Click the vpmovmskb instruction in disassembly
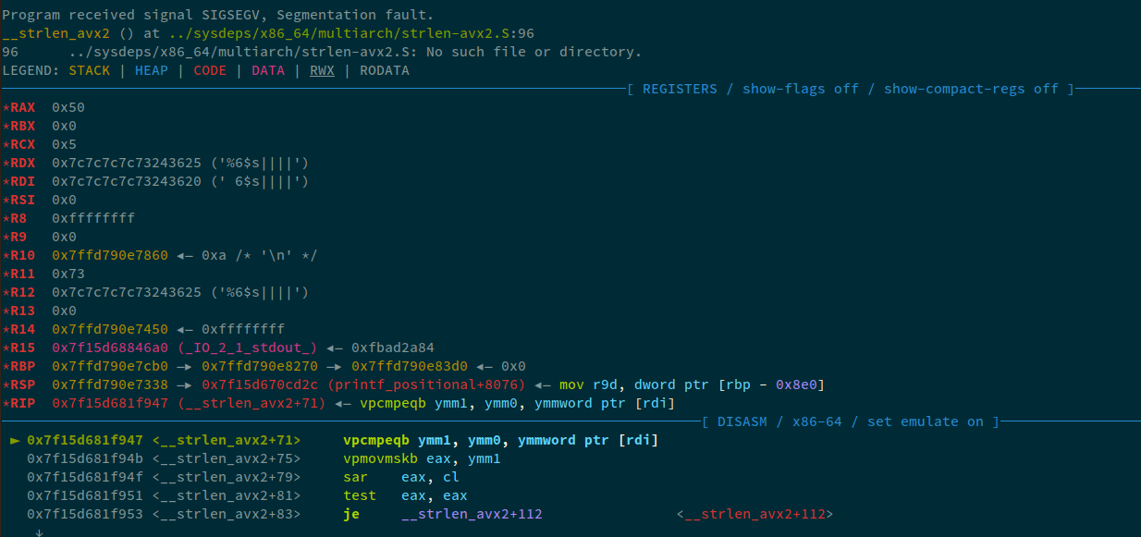This screenshot has width=1141, height=537. tap(380, 458)
